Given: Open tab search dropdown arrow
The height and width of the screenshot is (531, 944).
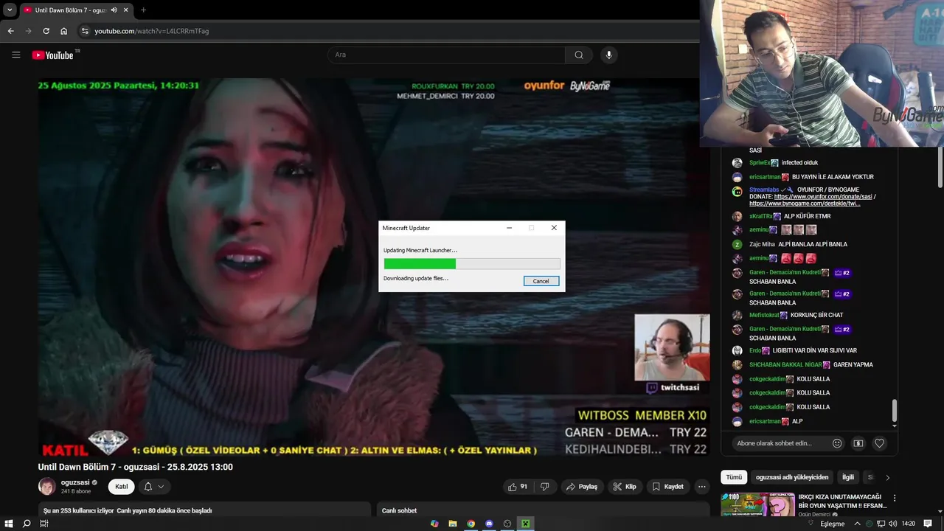Looking at the screenshot, I should [x=10, y=10].
